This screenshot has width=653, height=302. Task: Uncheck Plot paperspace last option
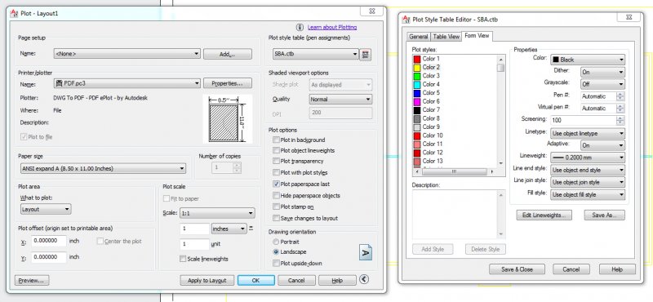276,184
